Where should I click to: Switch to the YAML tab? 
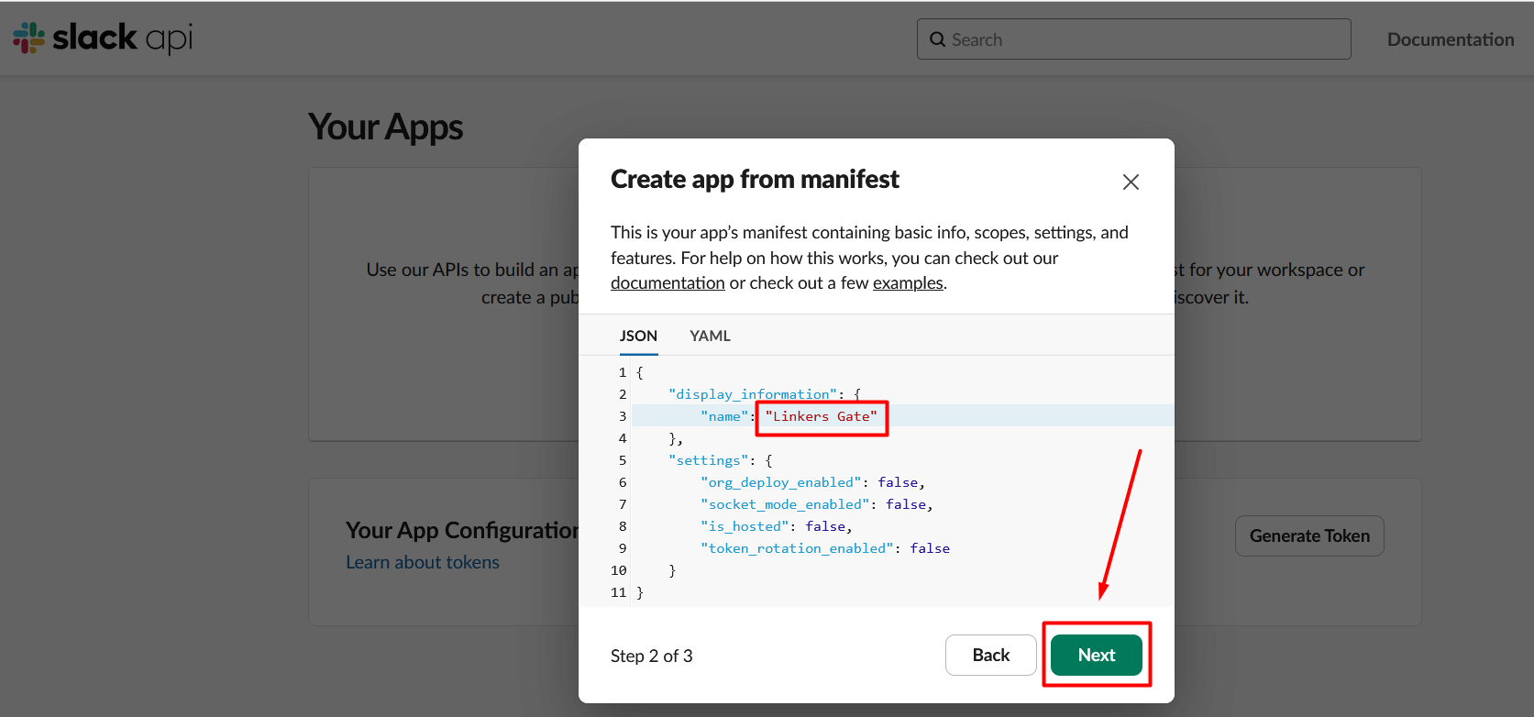tap(710, 336)
